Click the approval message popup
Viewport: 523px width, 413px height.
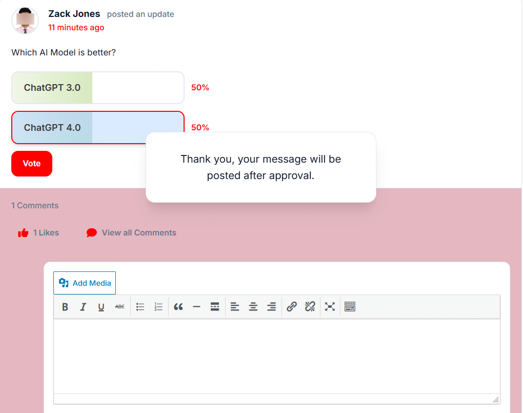pos(261,167)
